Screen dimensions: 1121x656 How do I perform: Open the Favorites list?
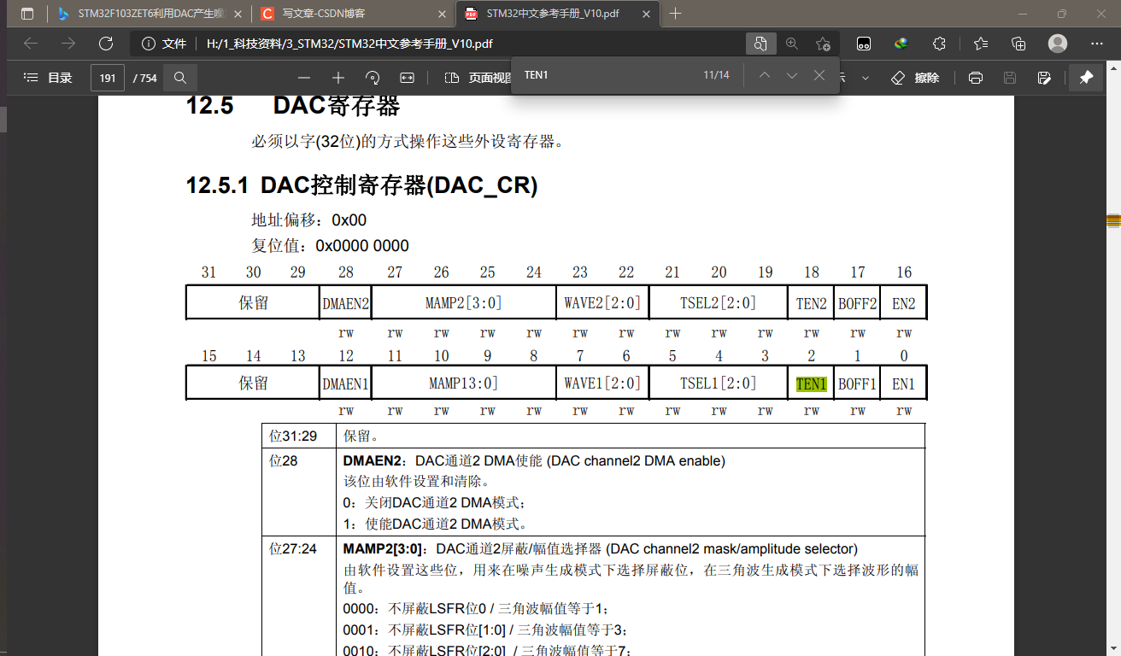pos(981,44)
